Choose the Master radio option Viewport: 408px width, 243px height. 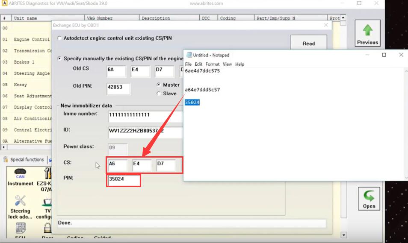159,85
